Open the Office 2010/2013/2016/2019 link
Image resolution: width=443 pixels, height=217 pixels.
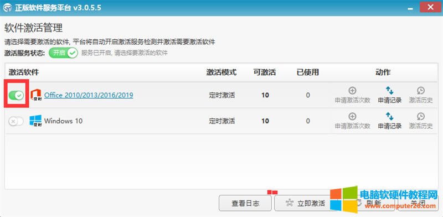click(x=89, y=95)
